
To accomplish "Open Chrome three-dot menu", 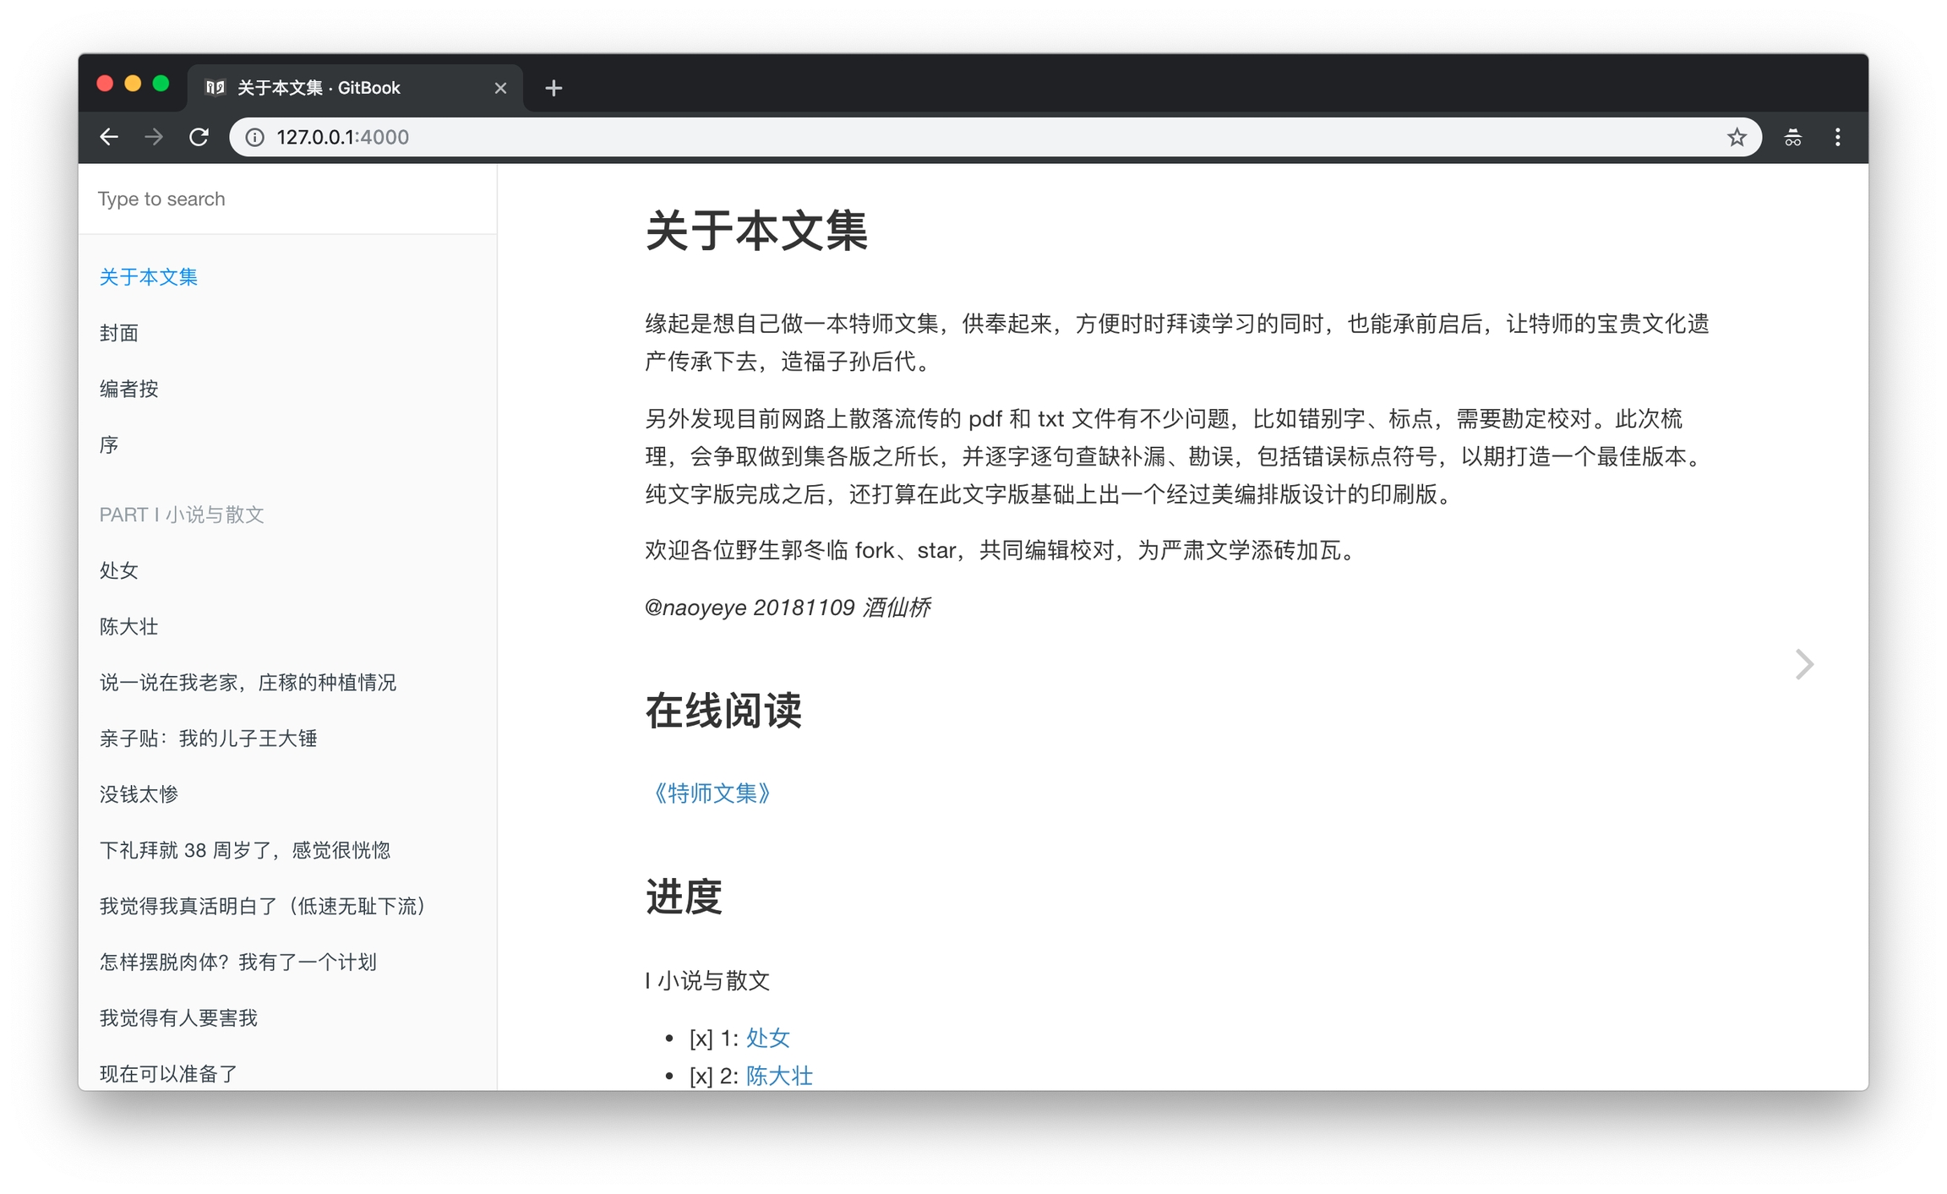I will point(1837,137).
